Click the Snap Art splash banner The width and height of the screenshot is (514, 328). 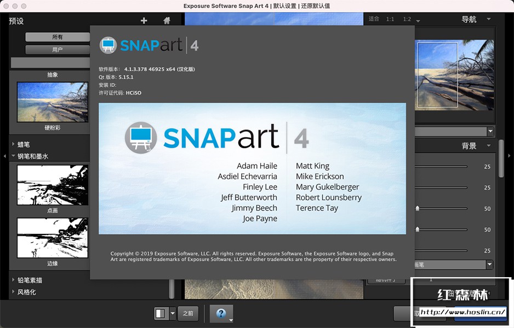click(x=252, y=168)
